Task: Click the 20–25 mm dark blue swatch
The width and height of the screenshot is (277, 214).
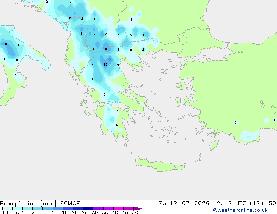Action: pyautogui.click(x=78, y=208)
